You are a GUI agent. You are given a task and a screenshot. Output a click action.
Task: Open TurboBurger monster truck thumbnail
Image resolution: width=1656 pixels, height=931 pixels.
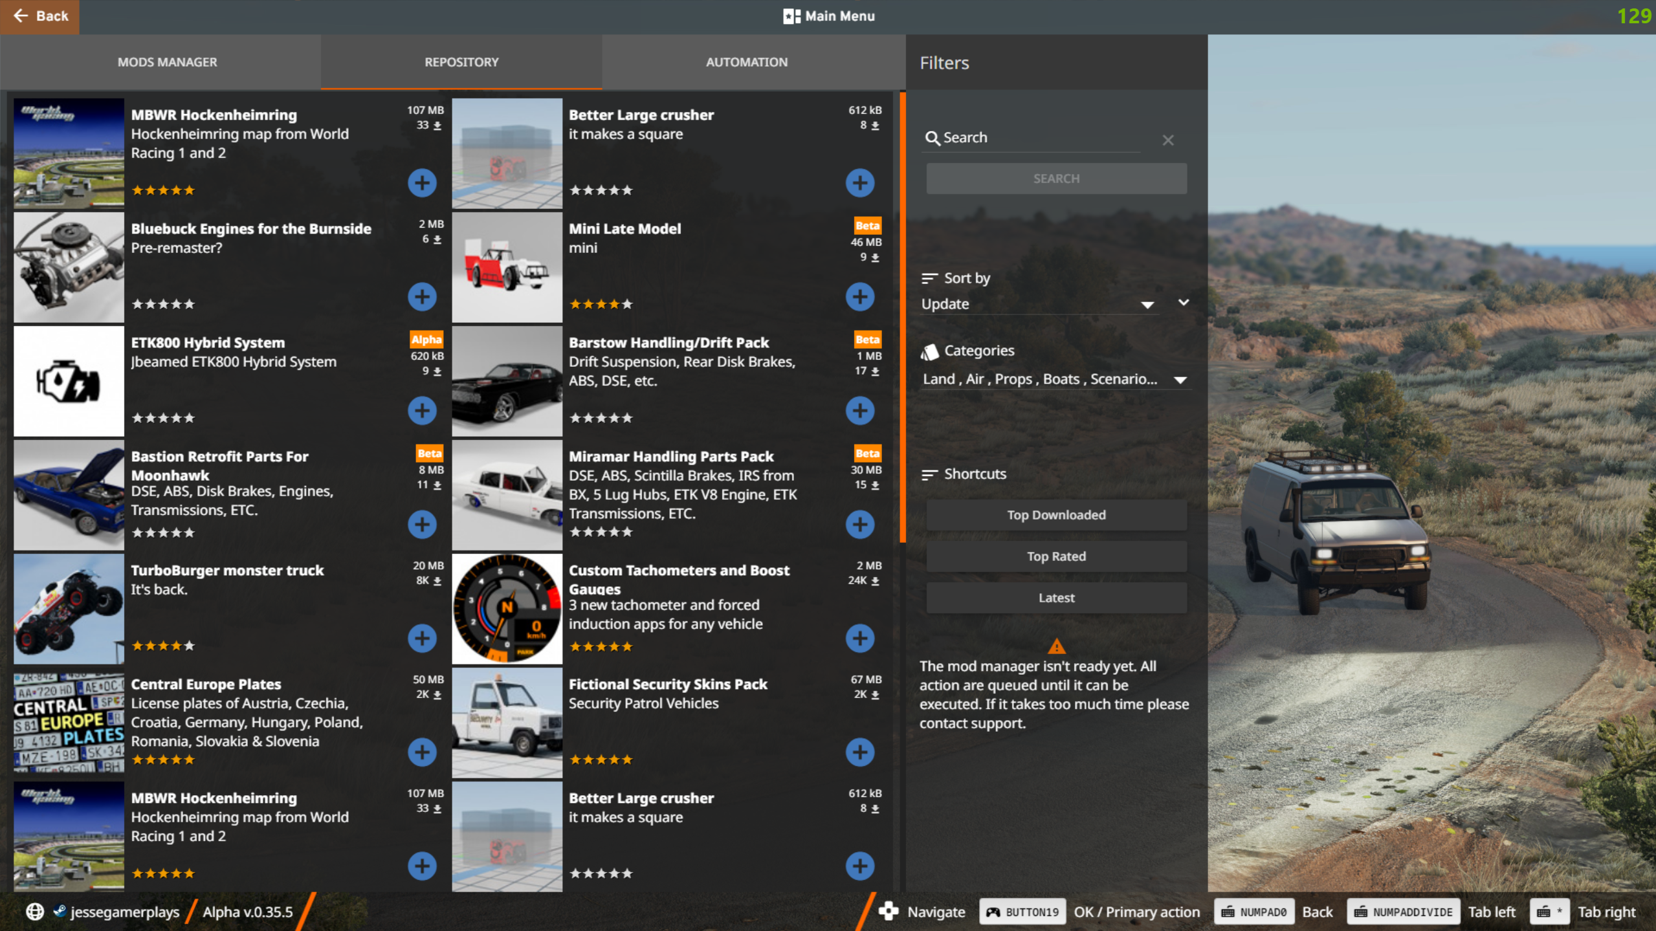point(69,609)
